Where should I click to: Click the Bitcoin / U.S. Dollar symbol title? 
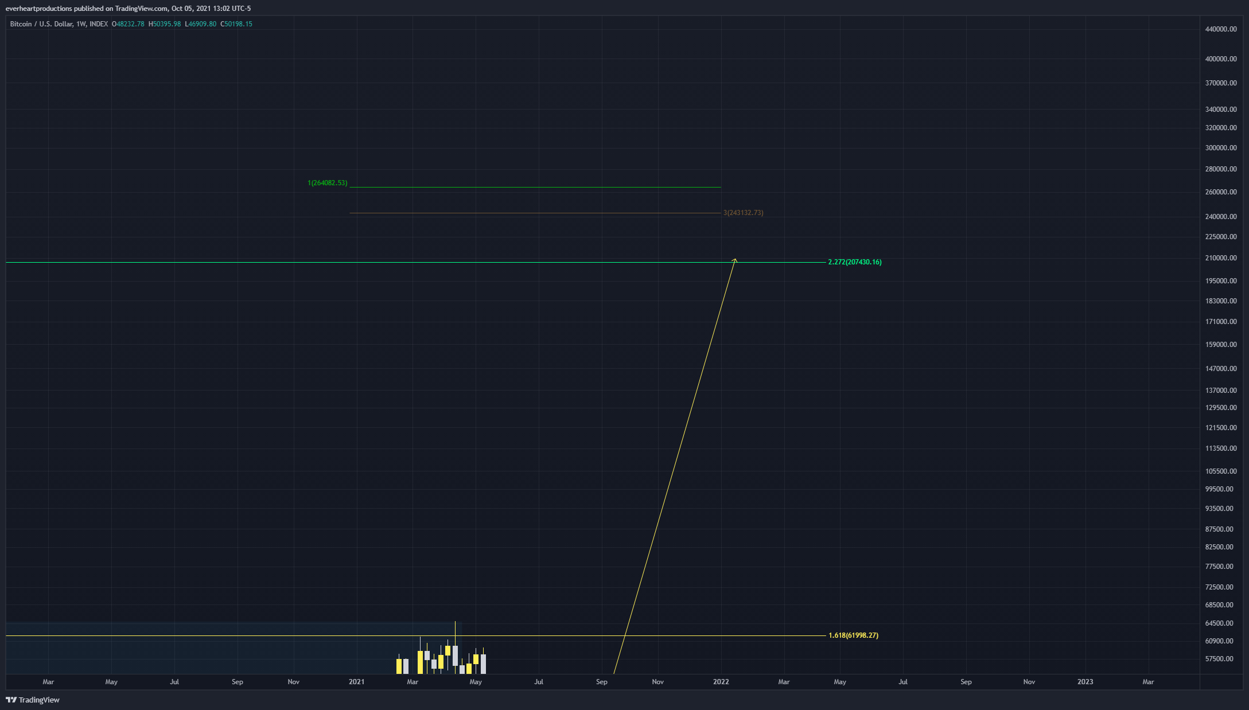coord(41,24)
